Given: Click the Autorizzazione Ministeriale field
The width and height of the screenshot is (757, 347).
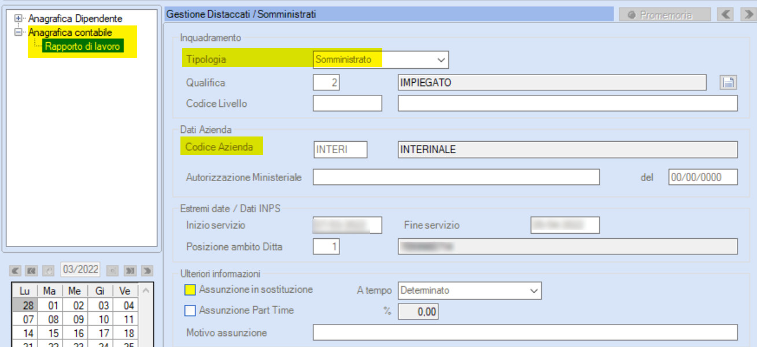Looking at the screenshot, I should point(456,178).
